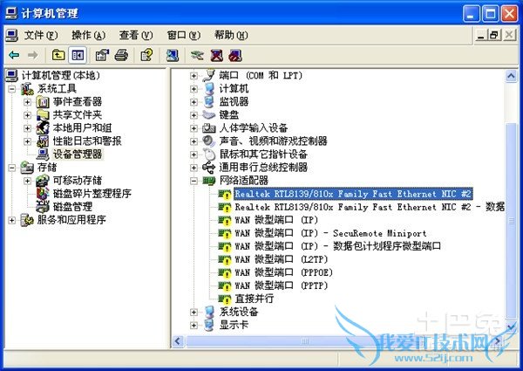This screenshot has height=371, width=523.
Task: Open the 操作(A) menu
Action: pos(88,35)
